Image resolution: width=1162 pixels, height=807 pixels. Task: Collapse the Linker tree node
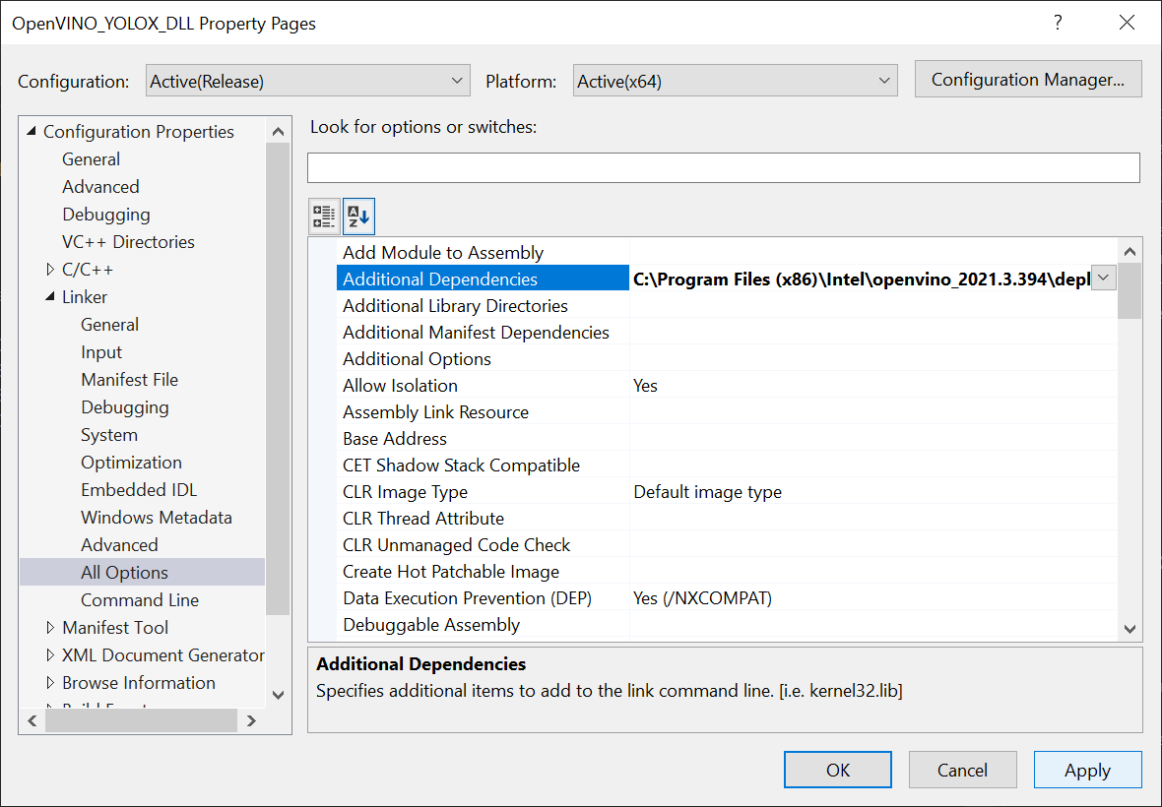[x=49, y=297]
